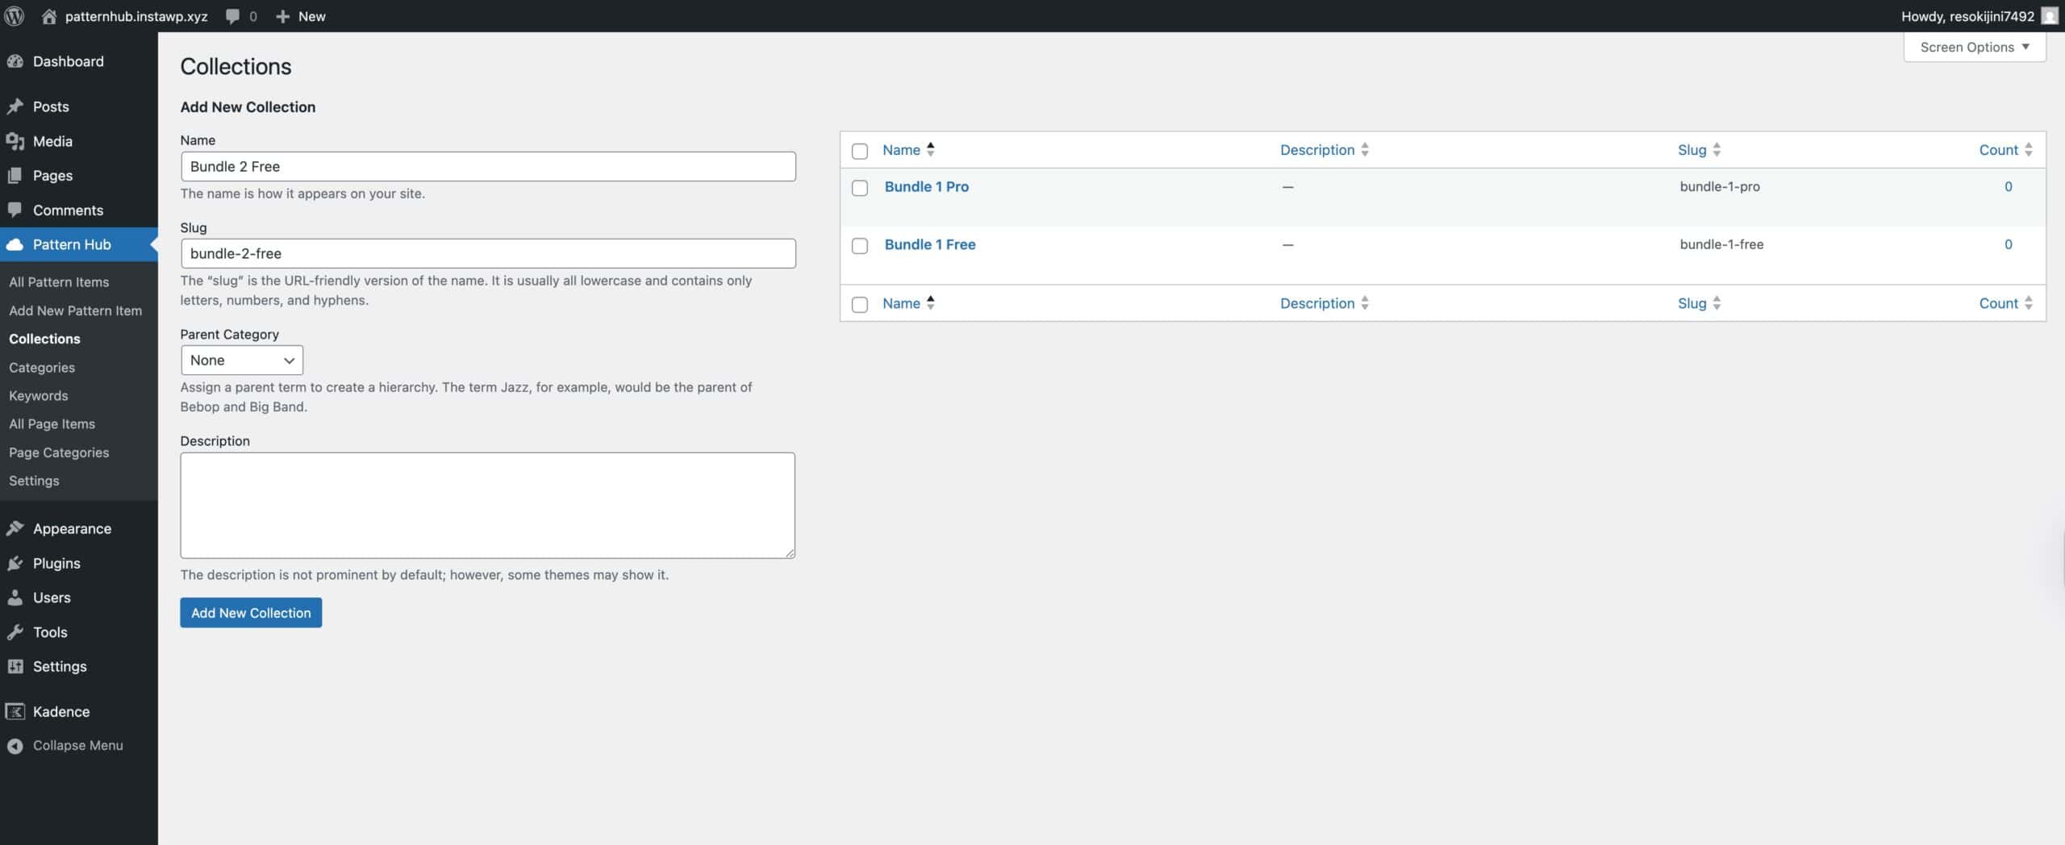Click the Plugins plug icon
Viewport: 2065px width, 845px height.
[x=15, y=563]
